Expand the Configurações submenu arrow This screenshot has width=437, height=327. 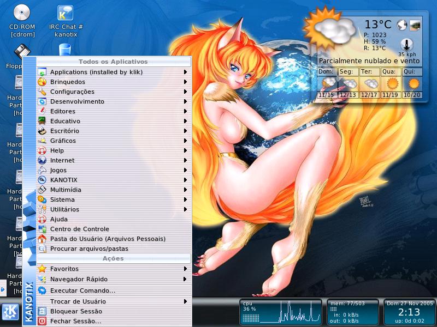pyautogui.click(x=185, y=92)
